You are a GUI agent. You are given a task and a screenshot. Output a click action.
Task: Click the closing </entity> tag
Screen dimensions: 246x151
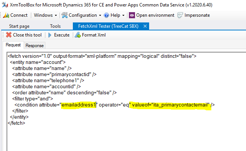[x=19, y=117]
